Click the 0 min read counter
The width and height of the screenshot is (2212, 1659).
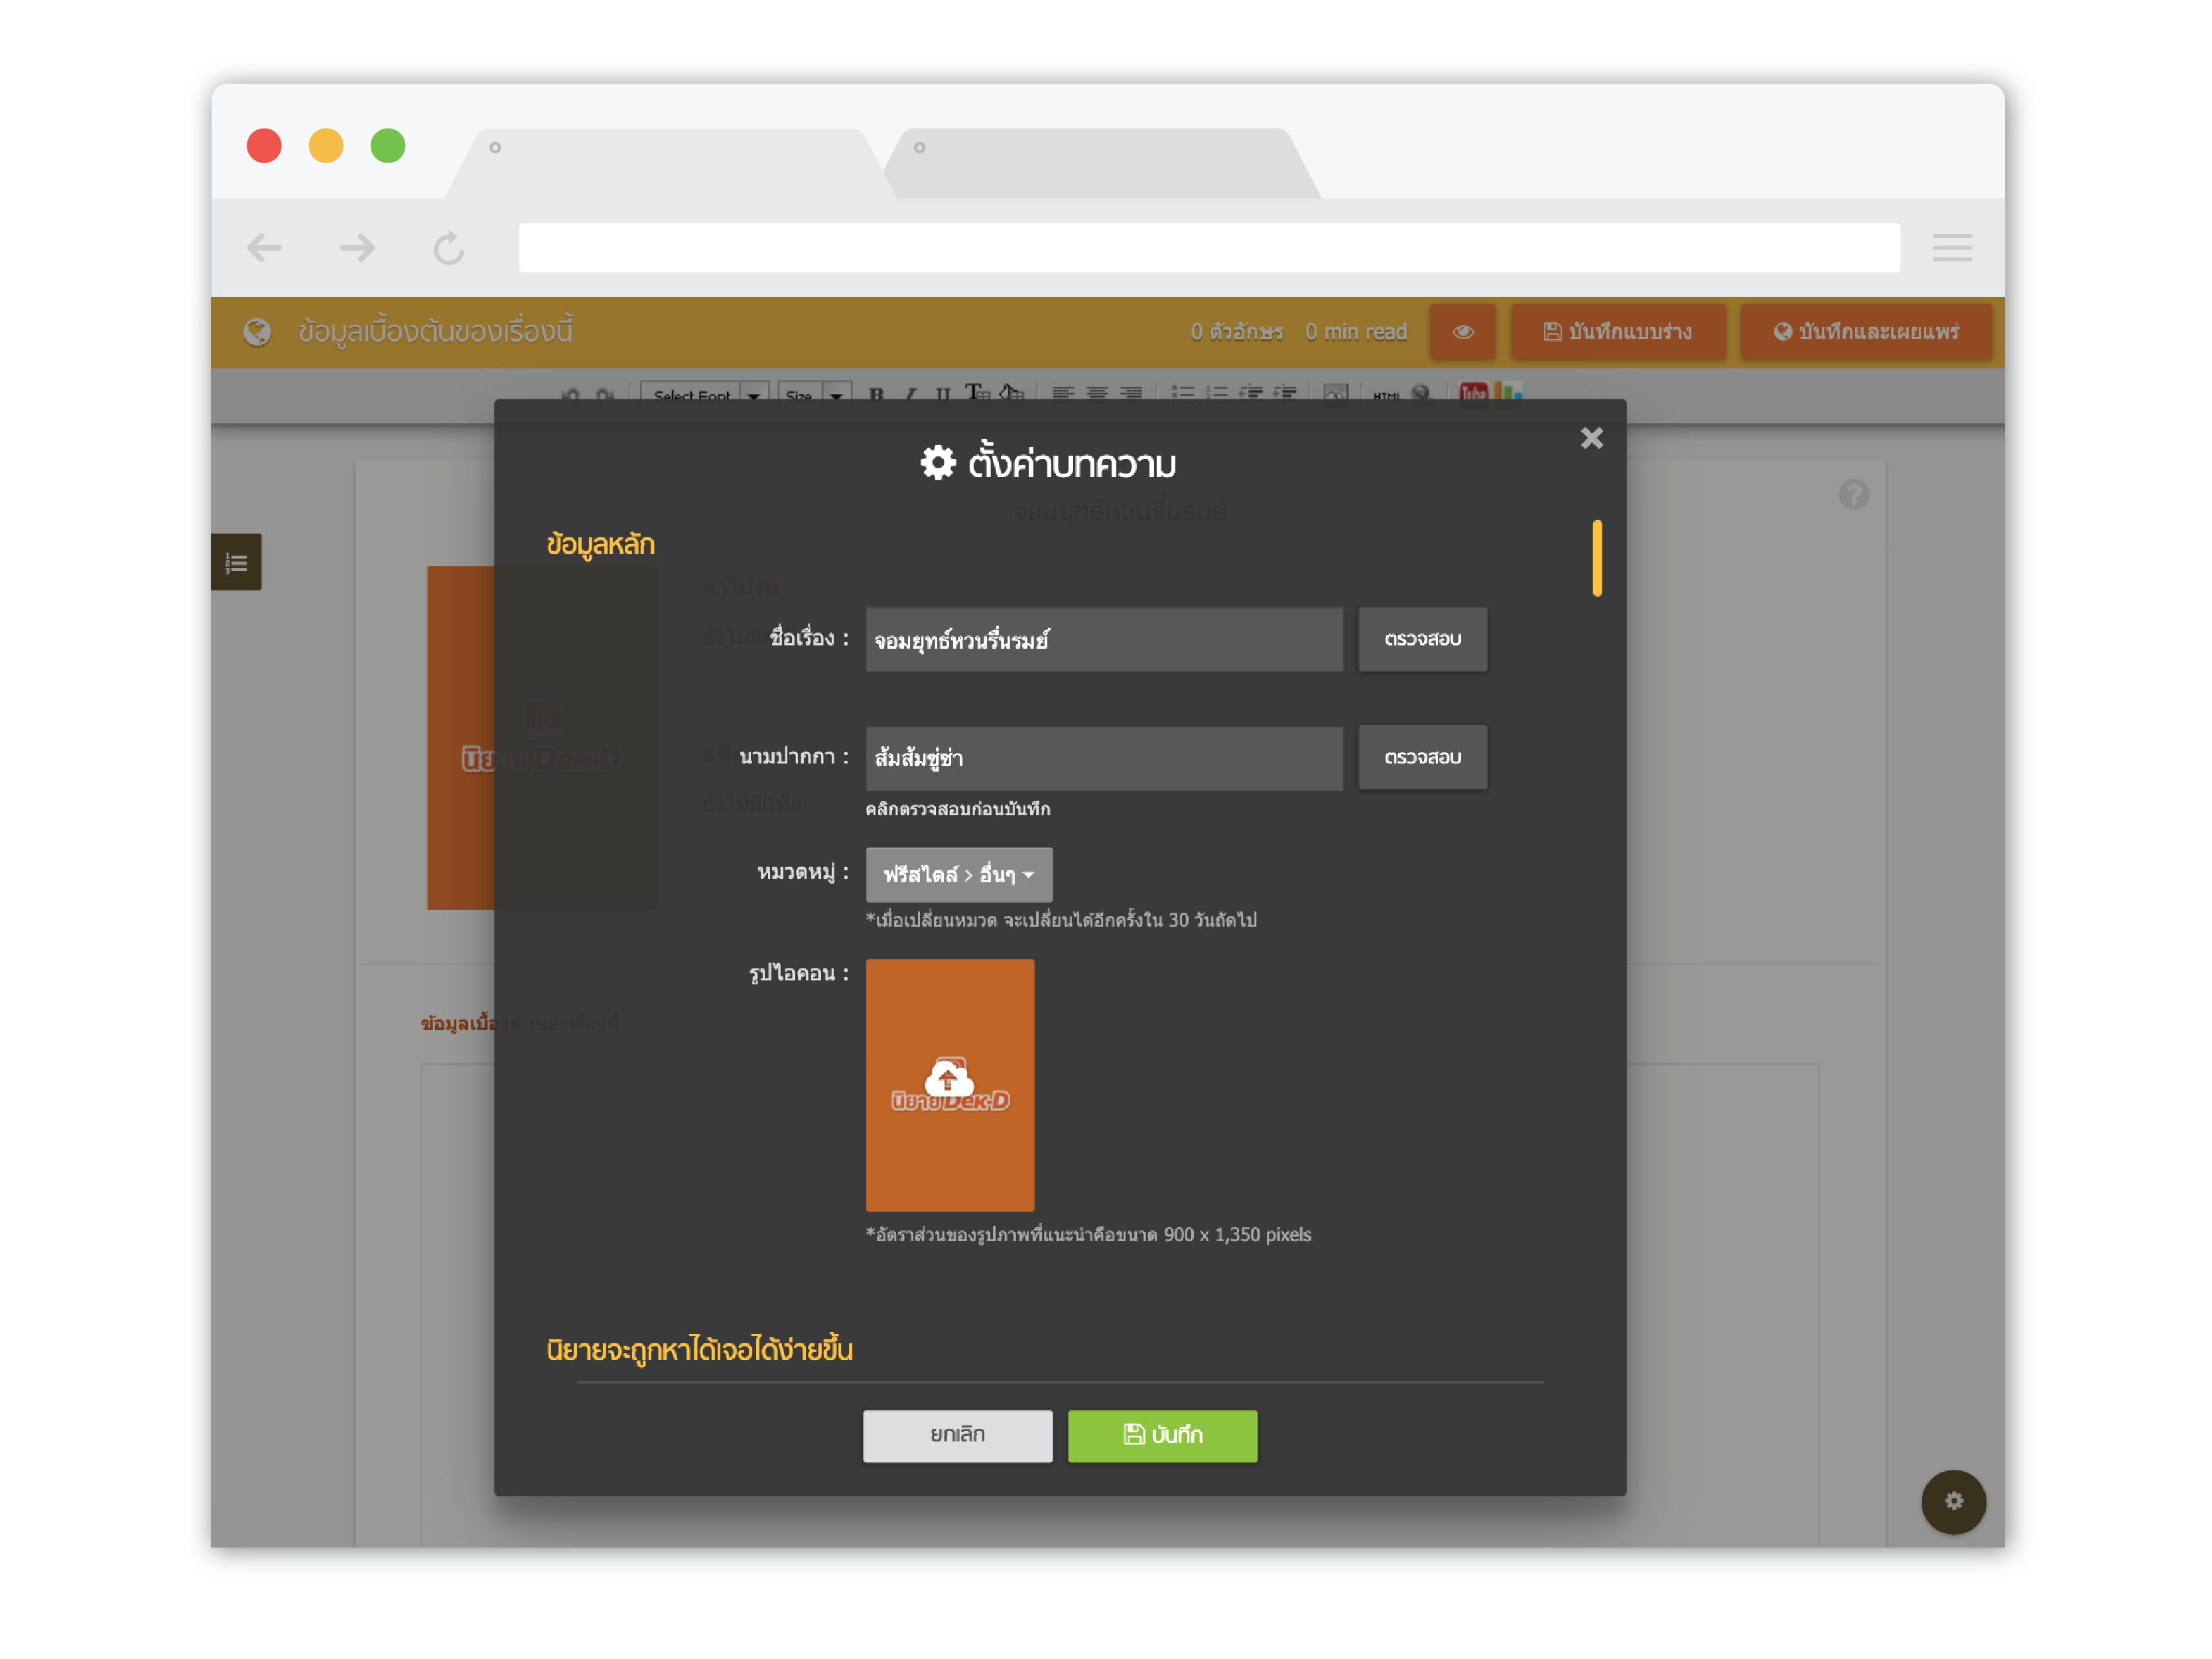coord(1355,332)
